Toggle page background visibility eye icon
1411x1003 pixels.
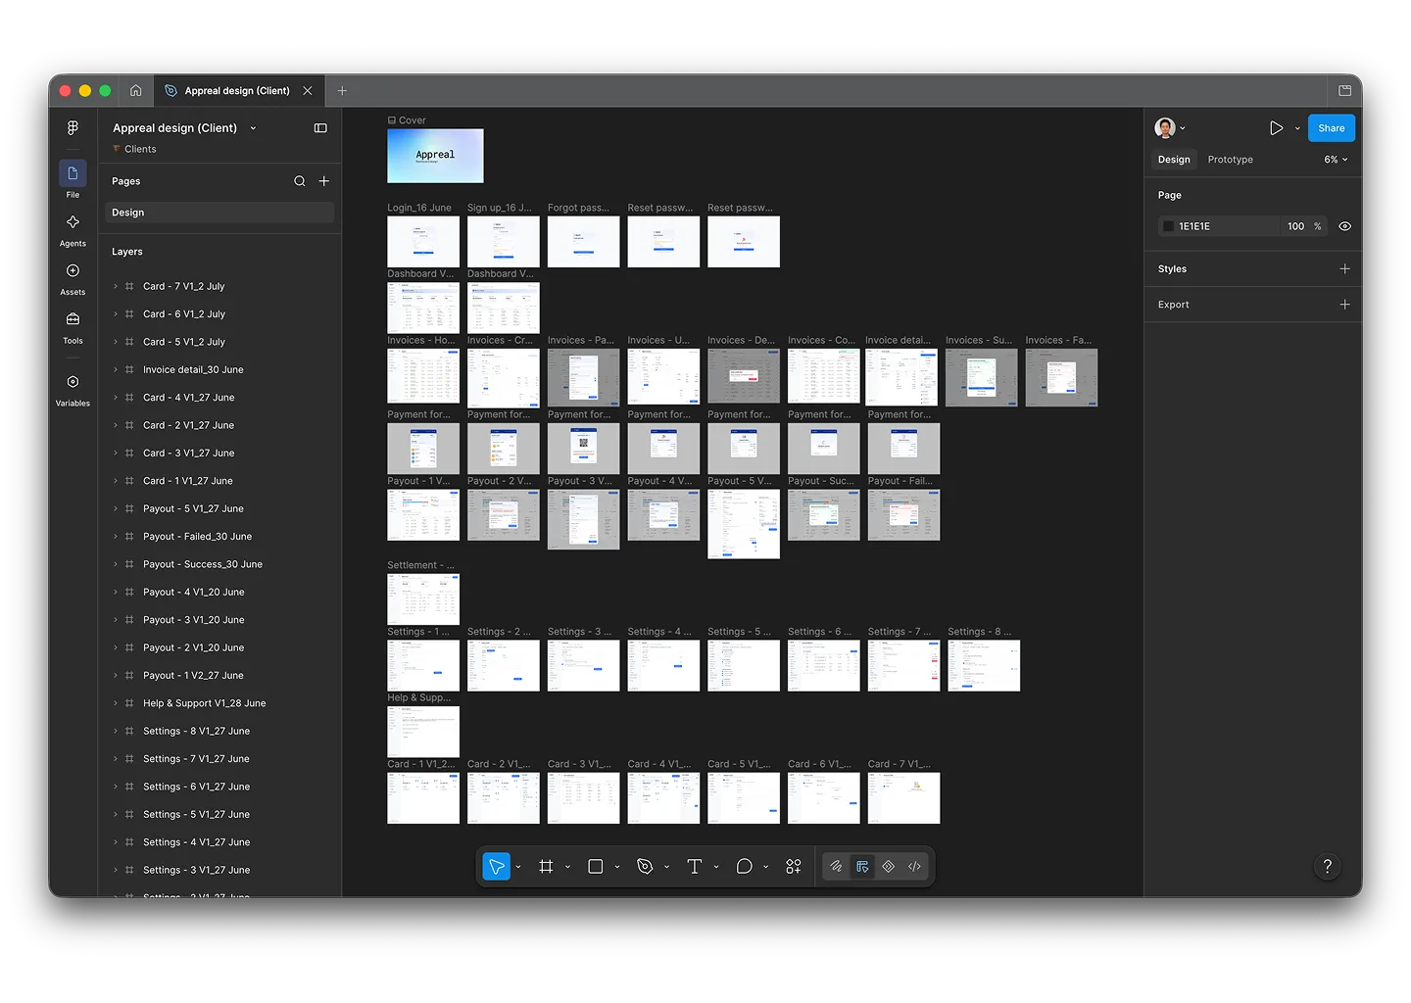1345,226
